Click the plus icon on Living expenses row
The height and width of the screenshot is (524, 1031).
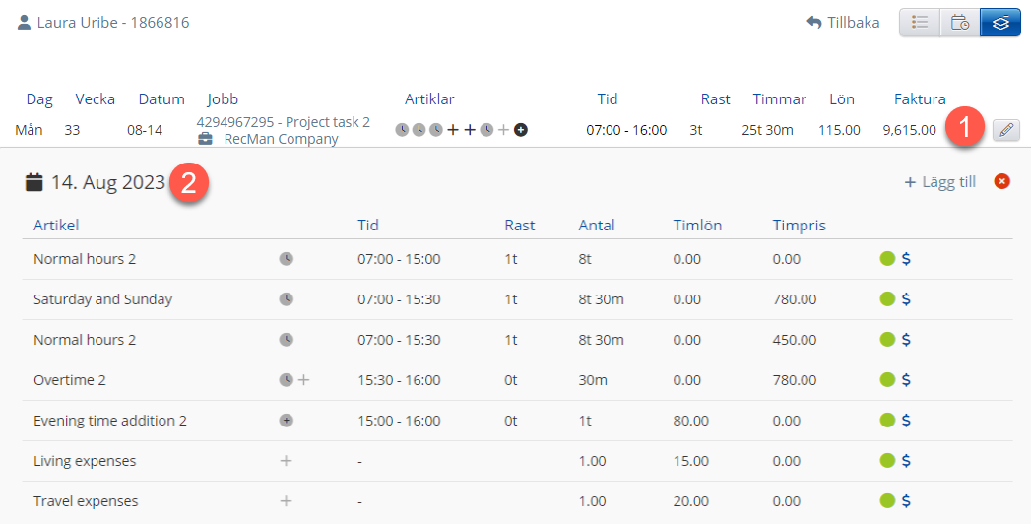click(287, 461)
